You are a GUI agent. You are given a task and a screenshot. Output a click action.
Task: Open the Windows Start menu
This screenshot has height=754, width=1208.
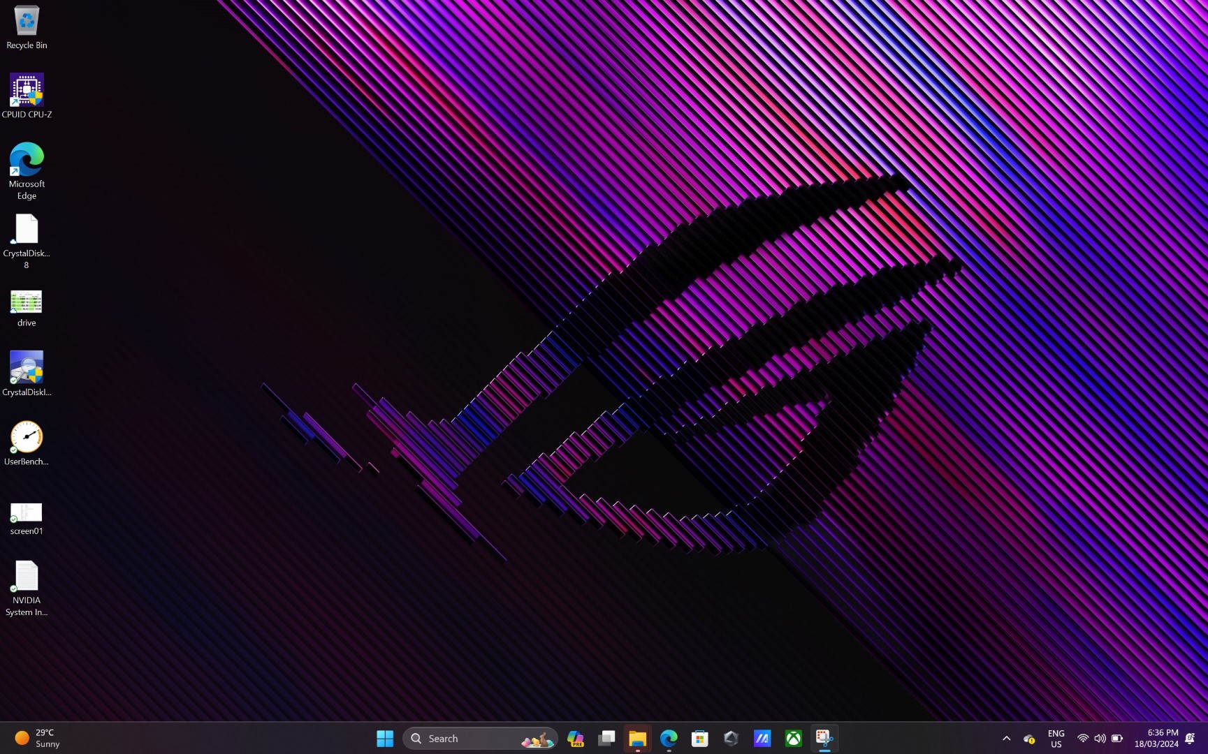coord(385,738)
